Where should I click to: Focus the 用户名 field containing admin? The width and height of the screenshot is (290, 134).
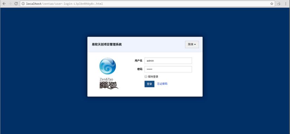point(168,60)
